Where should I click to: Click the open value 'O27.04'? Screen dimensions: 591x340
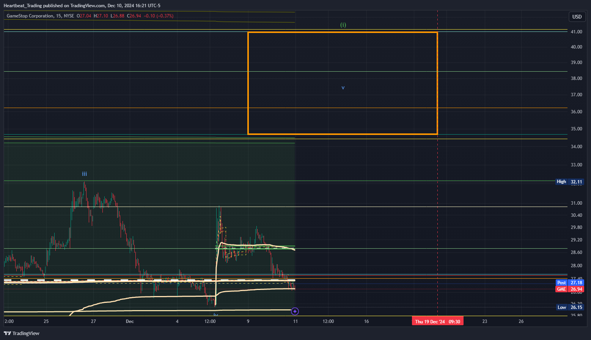[84, 16]
